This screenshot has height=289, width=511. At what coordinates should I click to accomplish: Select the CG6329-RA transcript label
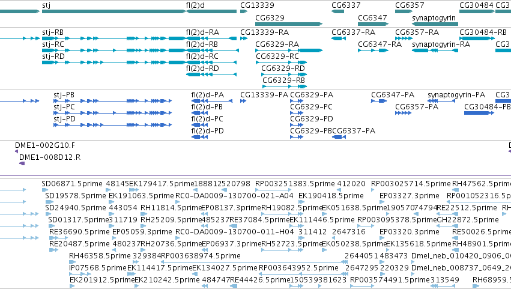(x=277, y=44)
